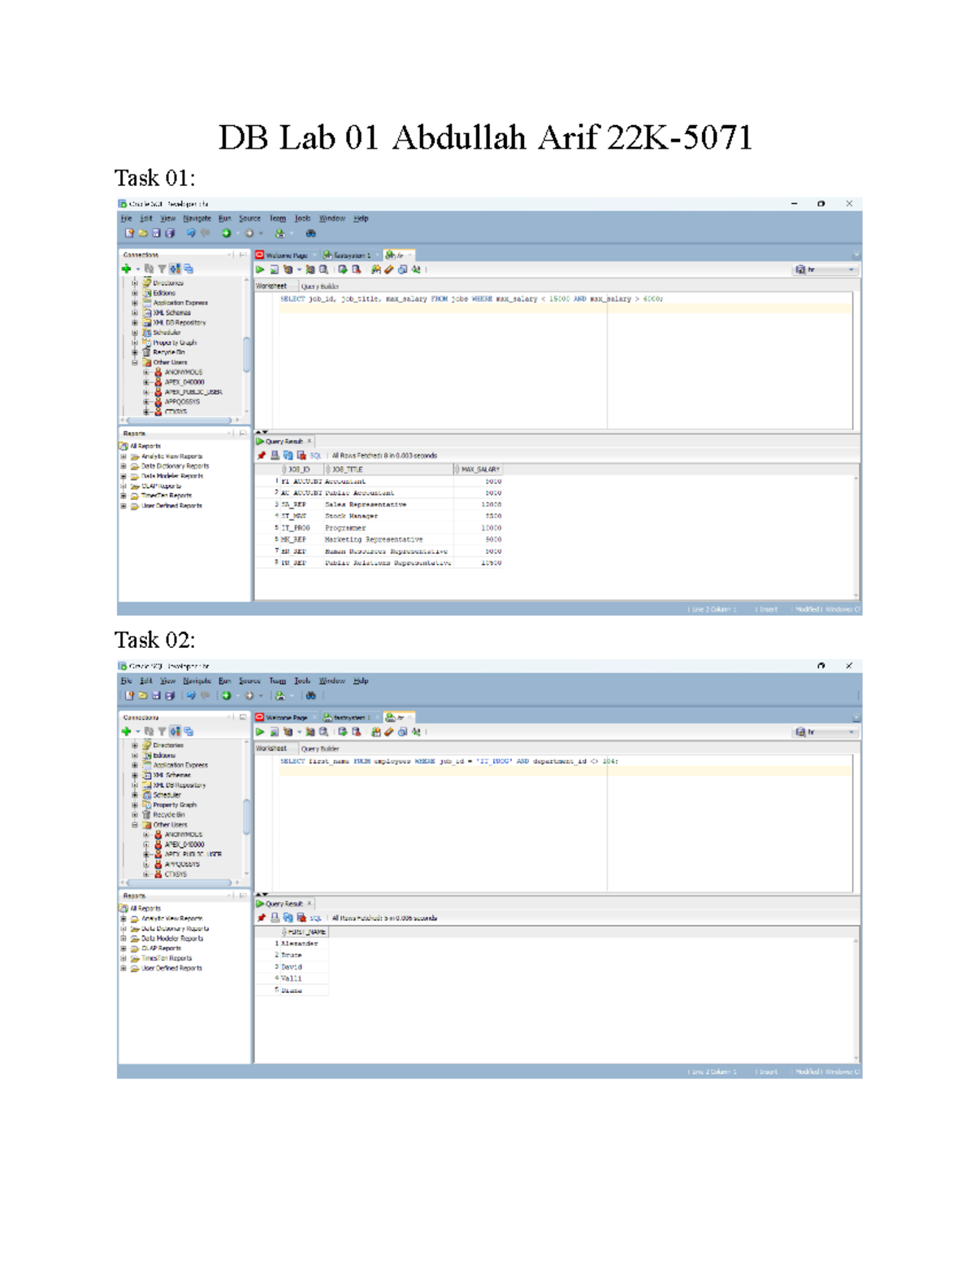Expand the Scheduler node in Task 01 tree
Viewport: 975px width, 1261px height.
135,332
